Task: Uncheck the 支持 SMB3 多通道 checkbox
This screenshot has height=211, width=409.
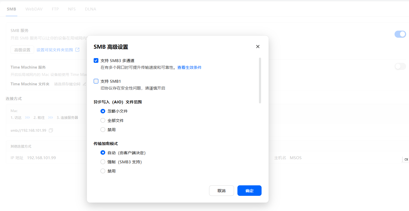Action: (96, 60)
